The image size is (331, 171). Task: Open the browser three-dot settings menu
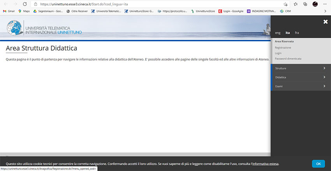tap(325, 4)
